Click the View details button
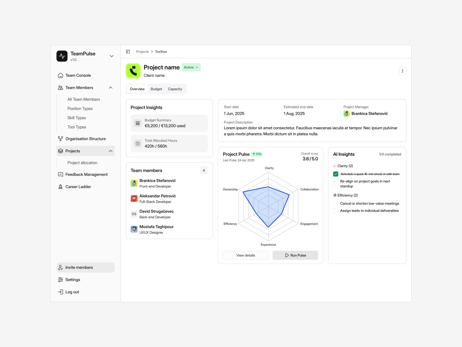Viewport: 462px width, 347px height. click(245, 255)
